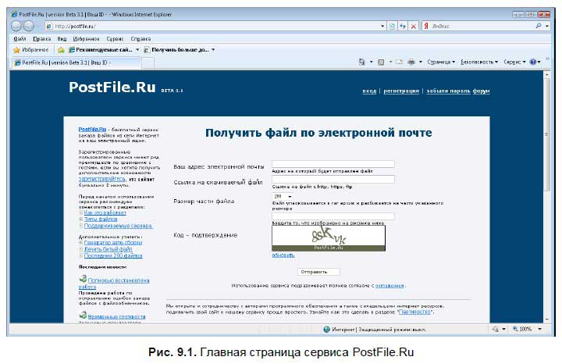Expand the Безопасность dropdown menu

click(479, 61)
